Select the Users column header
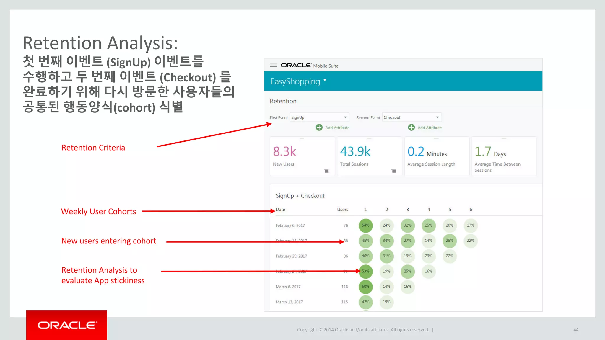605x340 pixels. tap(342, 210)
